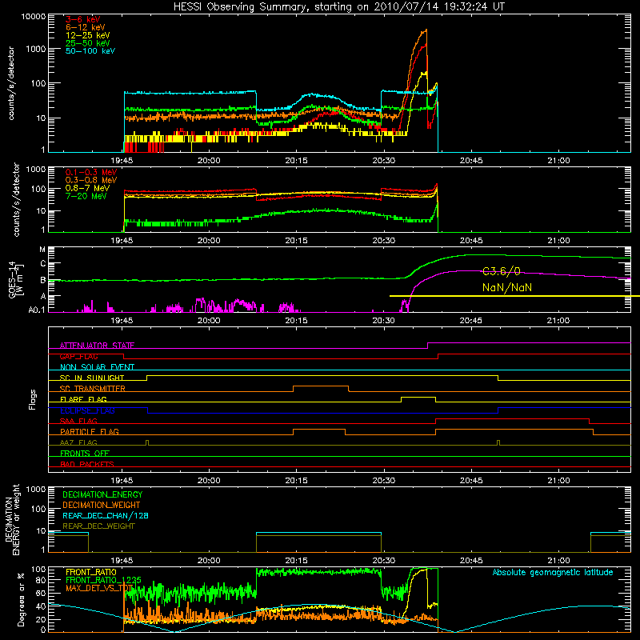This screenshot has height=640, width=640.
Task: Click the yellow horizontal line in GOES panel
Action: tap(514, 296)
